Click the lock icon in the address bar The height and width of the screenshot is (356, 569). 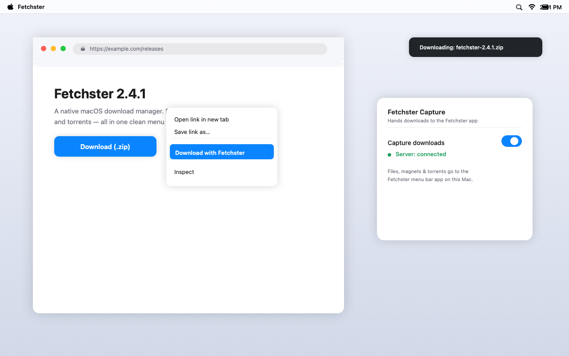point(83,49)
